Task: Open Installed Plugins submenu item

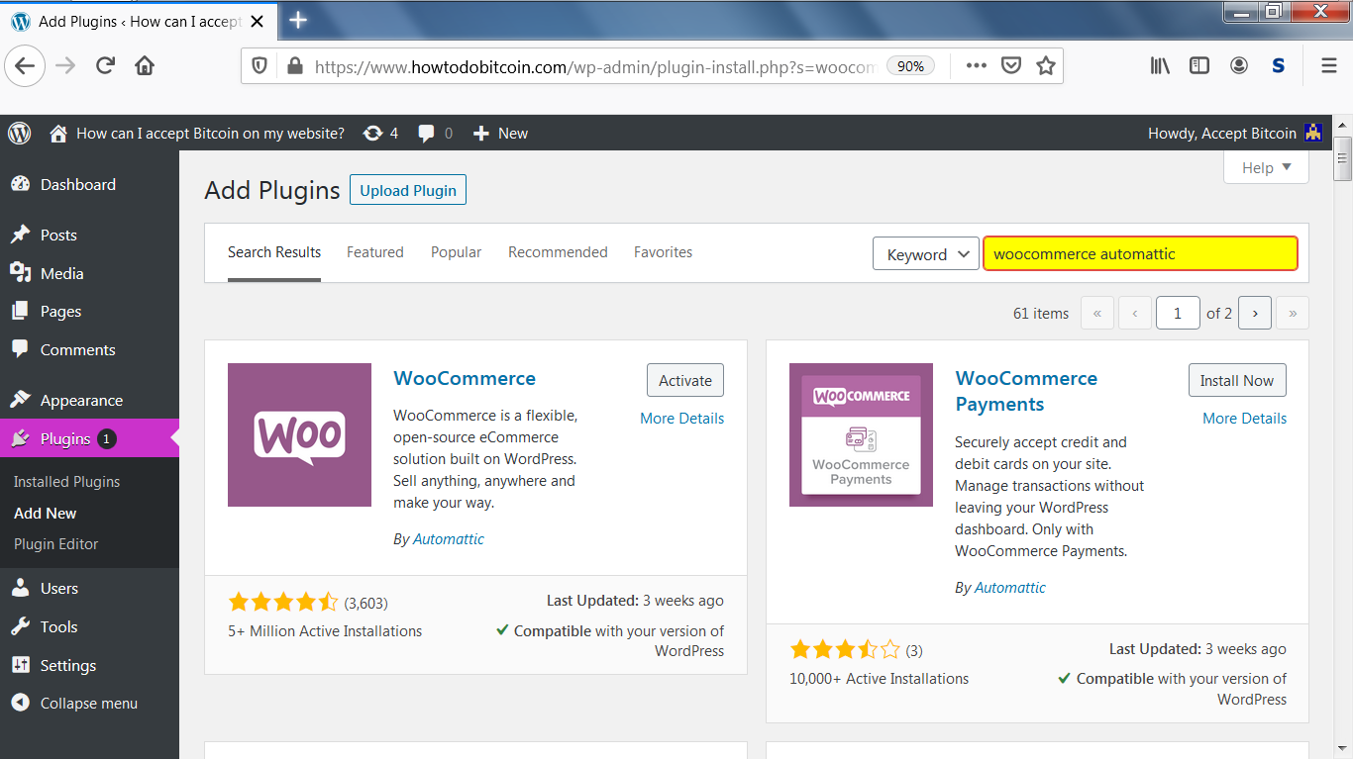Action: pyautogui.click(x=67, y=482)
